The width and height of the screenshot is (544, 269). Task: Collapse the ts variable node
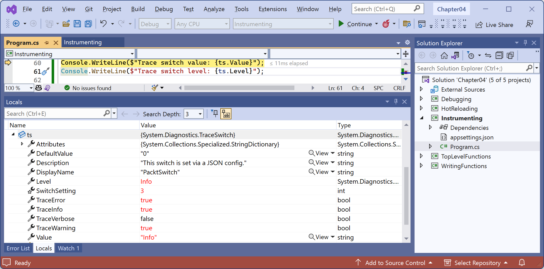point(13,135)
